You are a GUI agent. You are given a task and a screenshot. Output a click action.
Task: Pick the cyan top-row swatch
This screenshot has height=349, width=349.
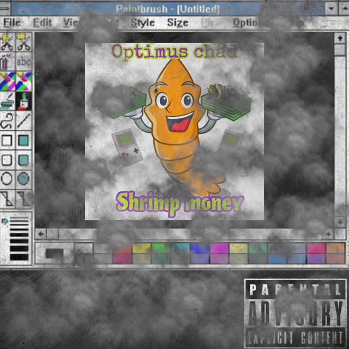pos(180,249)
